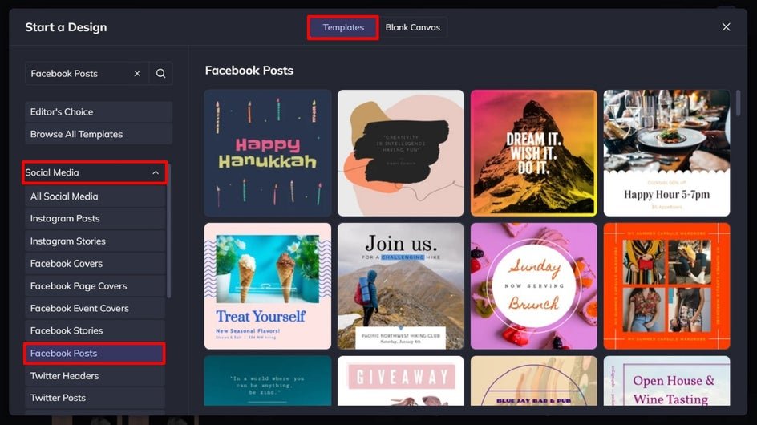
Task: Close the Start a Design dialog
Action: [x=726, y=27]
